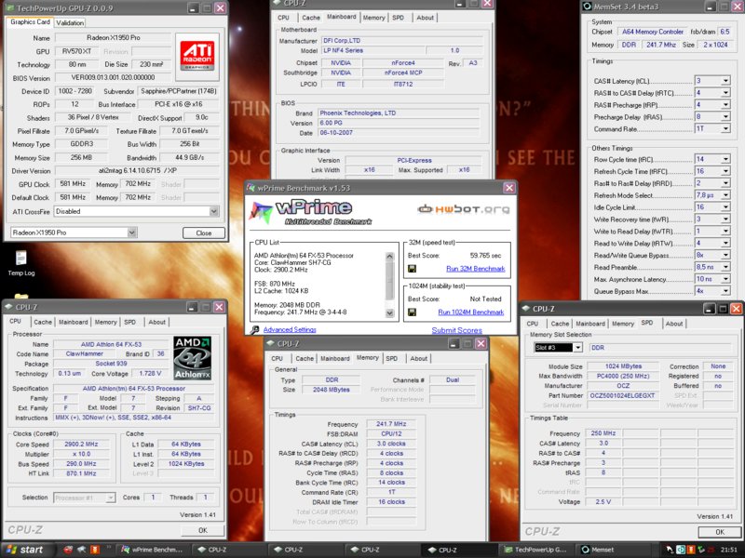Click OK in the SPD CPU-Z window
Screen dimensions: 745x558
point(720,532)
